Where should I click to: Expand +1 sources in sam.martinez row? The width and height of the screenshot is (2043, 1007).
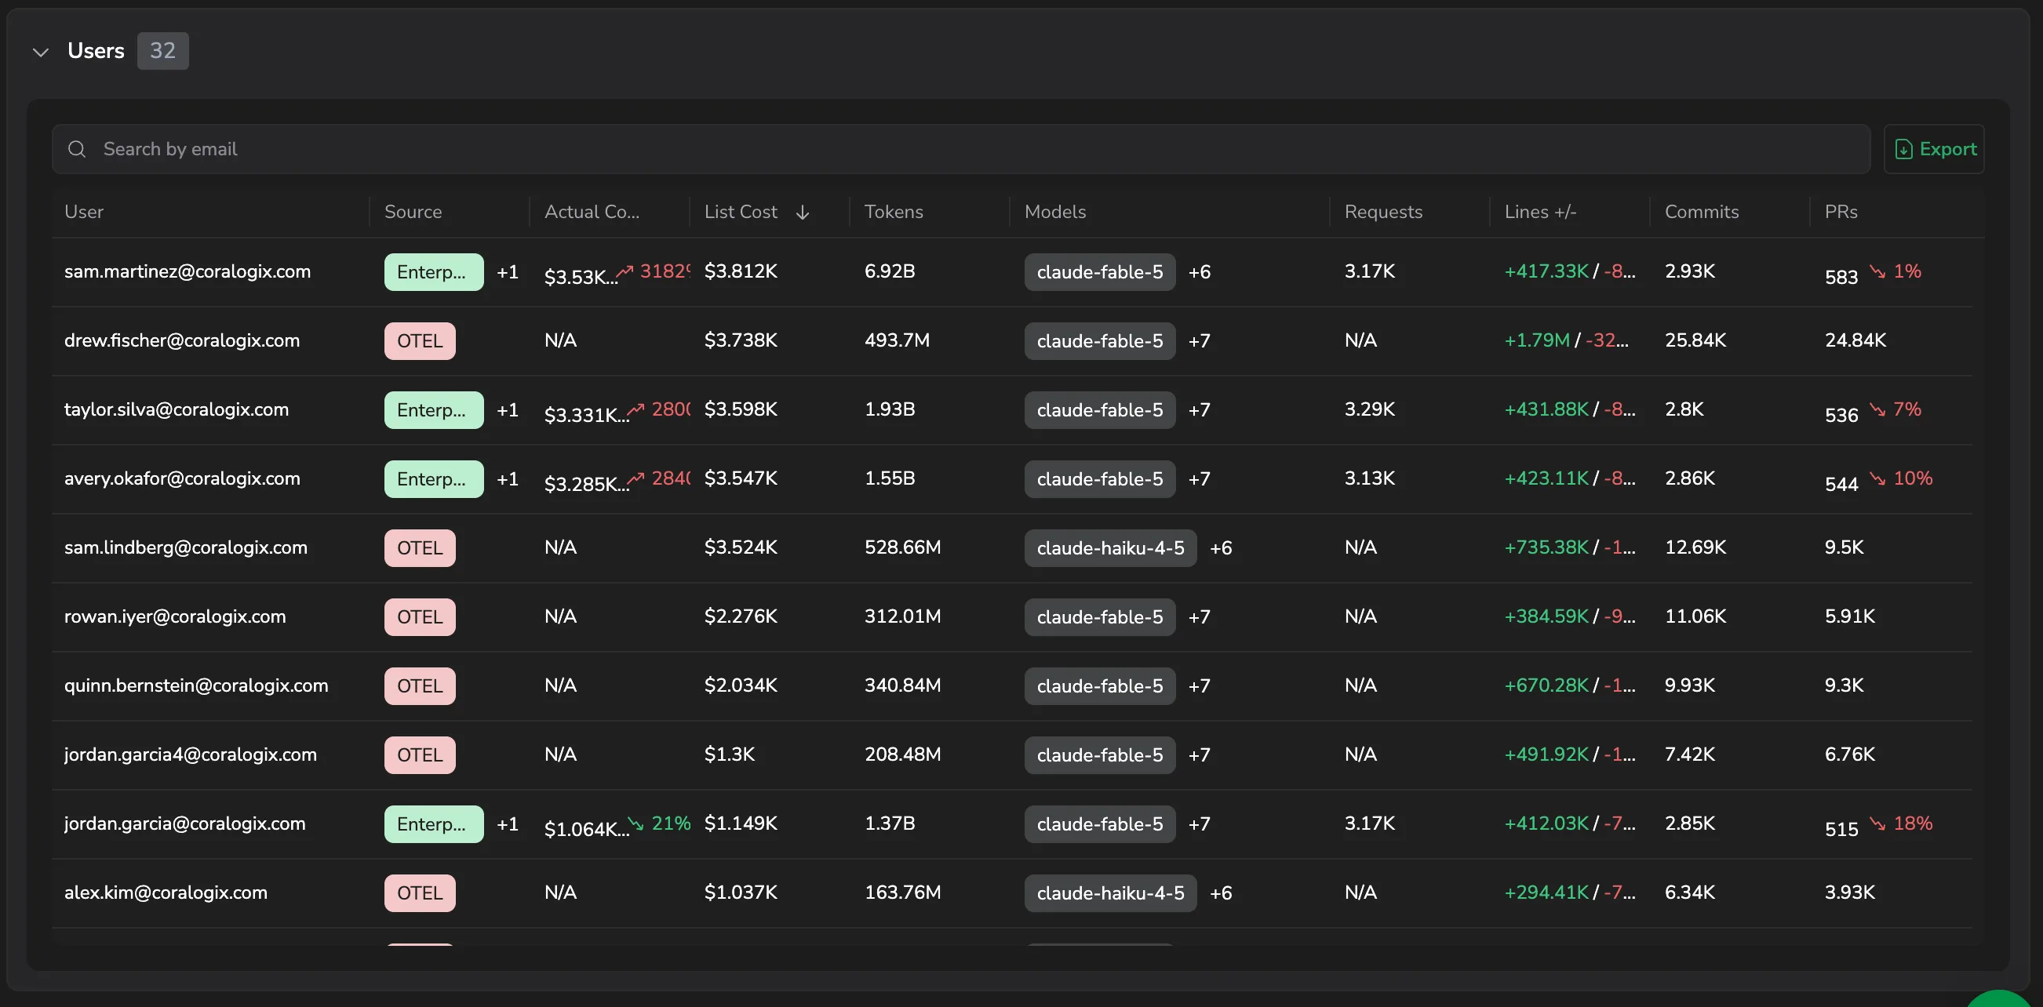tap(508, 272)
